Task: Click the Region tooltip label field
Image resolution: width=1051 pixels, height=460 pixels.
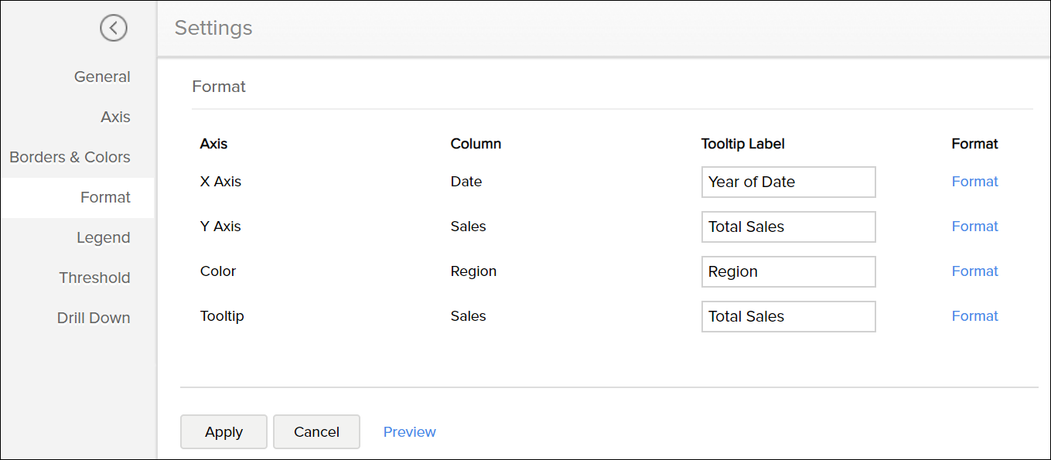Action: click(x=787, y=271)
